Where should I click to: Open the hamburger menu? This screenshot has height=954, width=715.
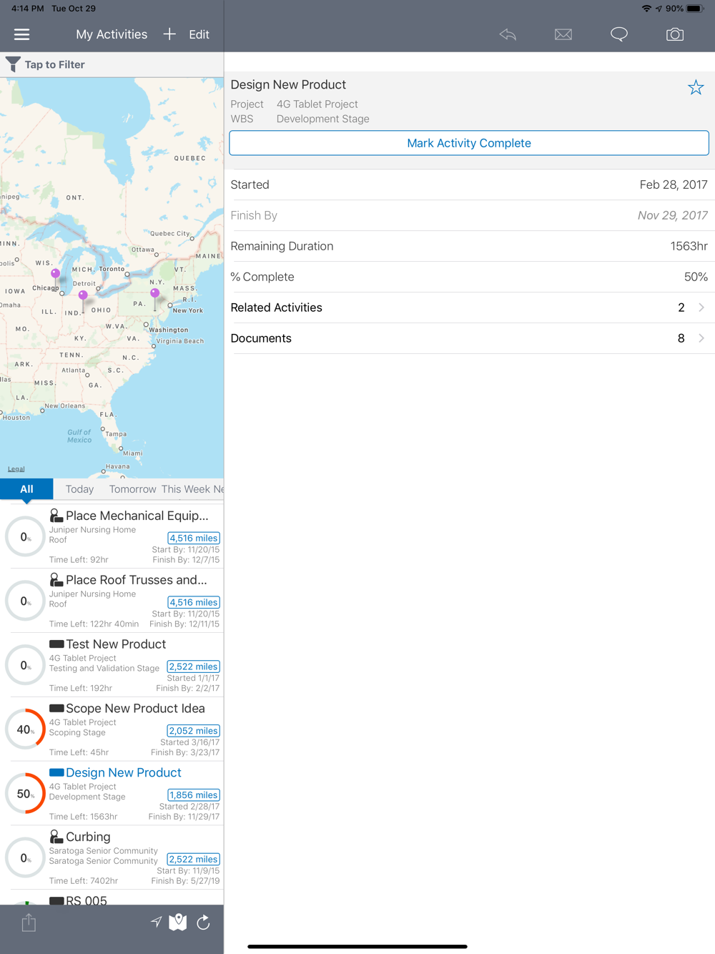click(x=22, y=34)
